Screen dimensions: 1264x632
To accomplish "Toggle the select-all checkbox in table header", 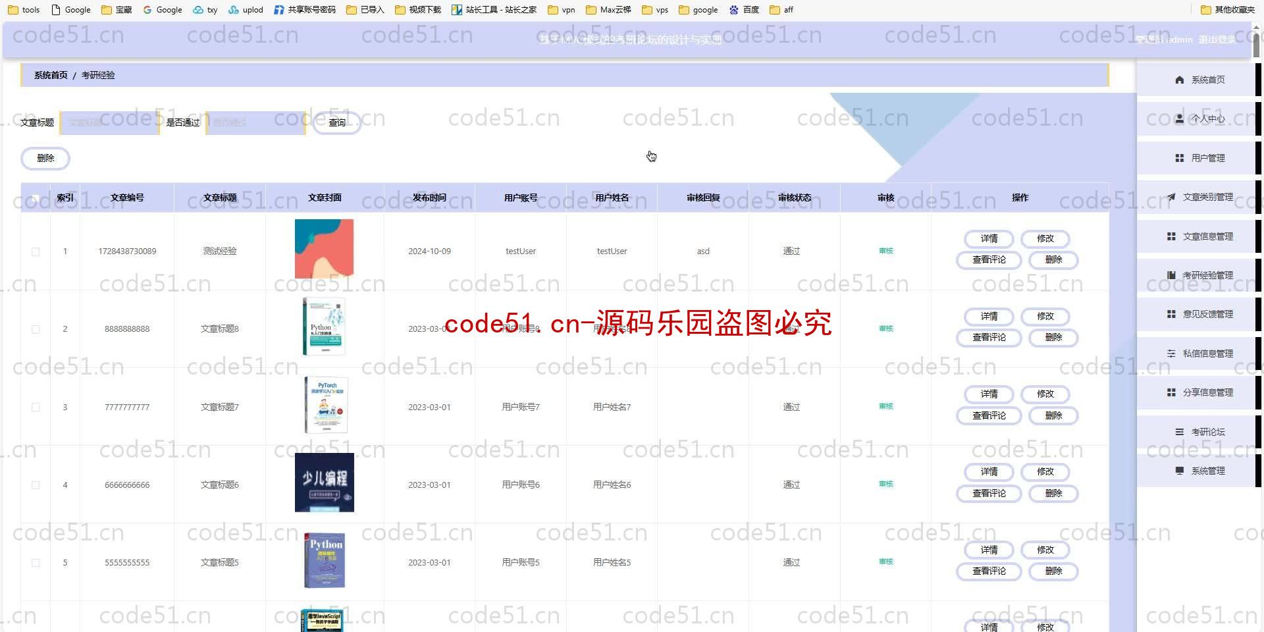I will [x=36, y=197].
